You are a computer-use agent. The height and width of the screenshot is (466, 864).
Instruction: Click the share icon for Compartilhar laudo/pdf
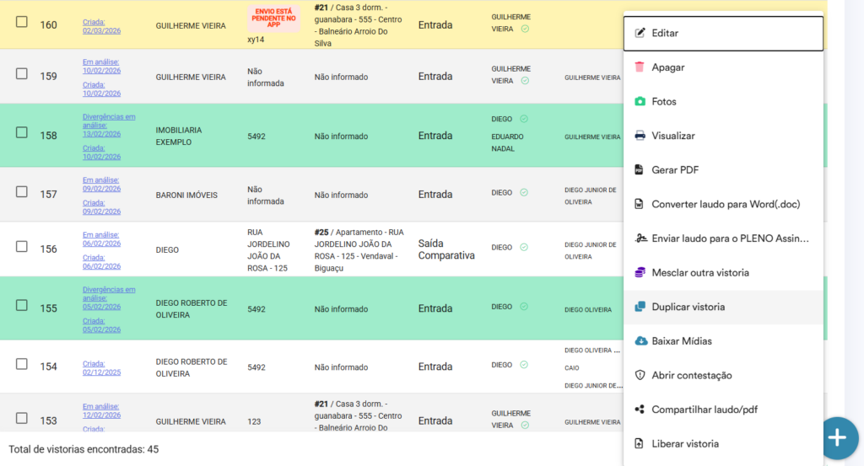point(640,410)
